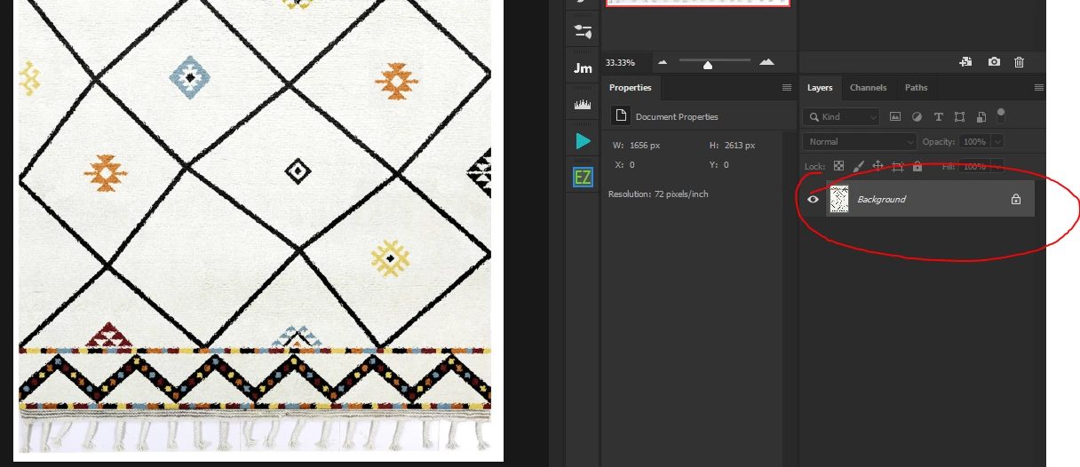Viewport: 1080px width, 467px height.
Task: Click the Navigator preview thumbnail red box
Action: 697,3
